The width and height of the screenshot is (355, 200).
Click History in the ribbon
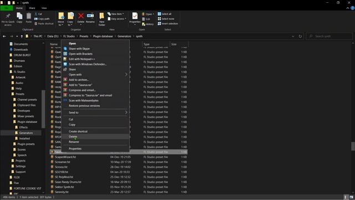(148, 24)
